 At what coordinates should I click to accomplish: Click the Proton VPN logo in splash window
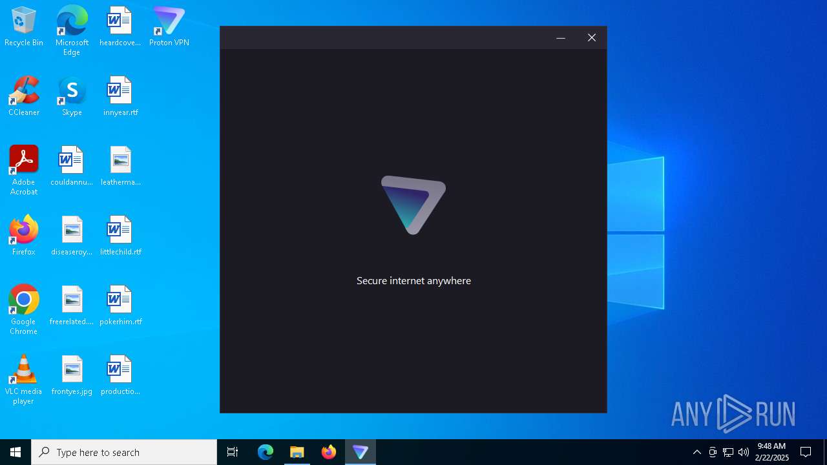pos(413,205)
